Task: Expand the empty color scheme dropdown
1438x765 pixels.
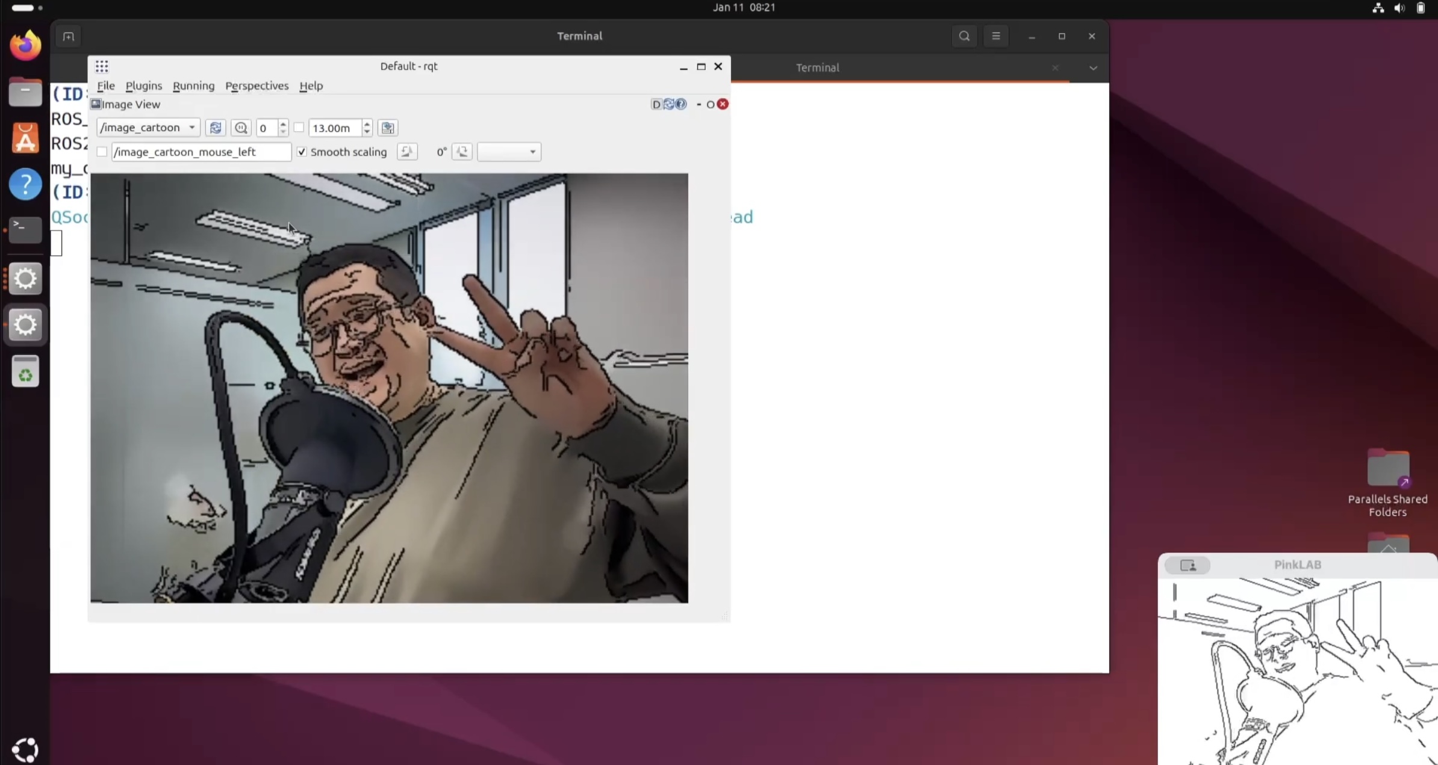Action: (509, 152)
